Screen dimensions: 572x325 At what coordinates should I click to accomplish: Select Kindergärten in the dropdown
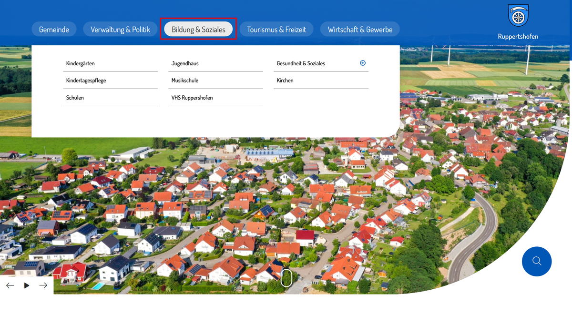tap(111, 63)
